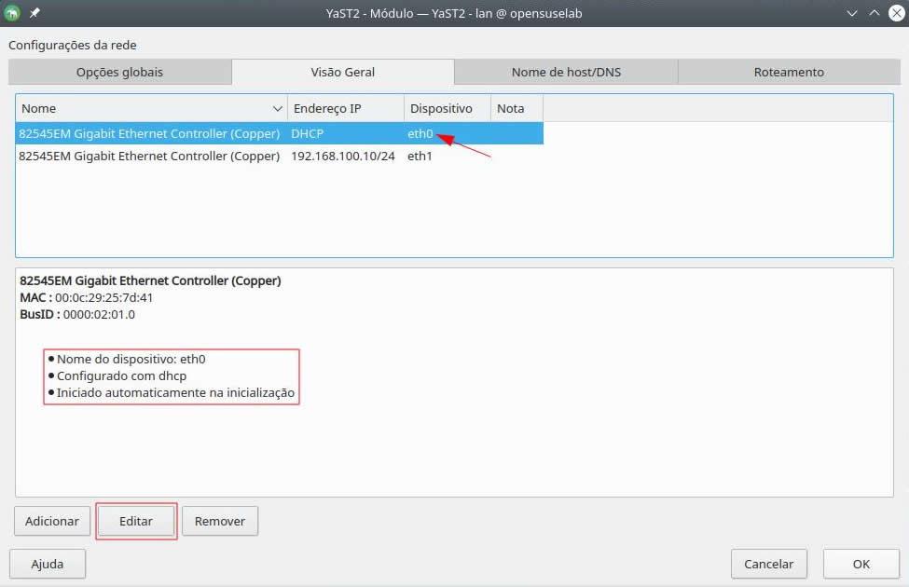Click the sort arrow in Nome column header
Viewport: 909px width, 587px height.
coord(277,109)
